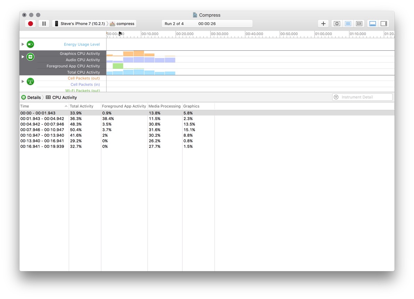Viewport: 414px width, 299px height.
Task: Add a new instrument with plus button
Action: pos(323,24)
